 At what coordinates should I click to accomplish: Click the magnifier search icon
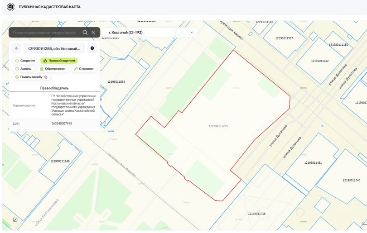pyautogui.click(x=85, y=33)
